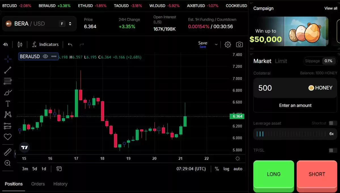340x193 pixels.
Task: Enable the leverage Shortcut toggle
Action: (x=333, y=123)
